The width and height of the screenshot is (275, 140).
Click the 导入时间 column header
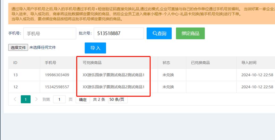pyautogui.click(x=249, y=63)
